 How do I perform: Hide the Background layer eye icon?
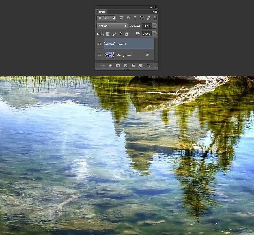100,55
